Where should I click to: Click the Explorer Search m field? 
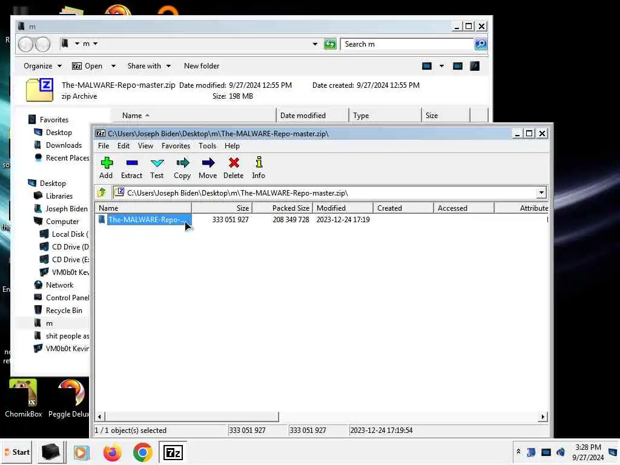pos(407,44)
